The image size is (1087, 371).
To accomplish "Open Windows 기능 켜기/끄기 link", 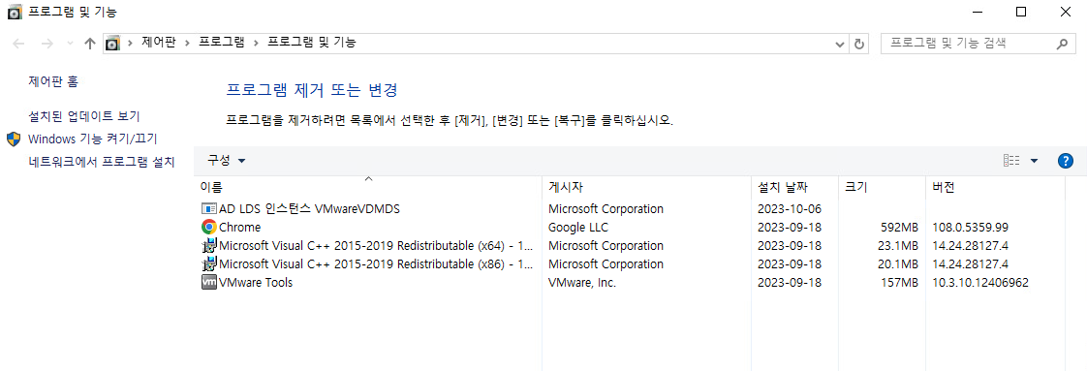I will pyautogui.click(x=93, y=139).
